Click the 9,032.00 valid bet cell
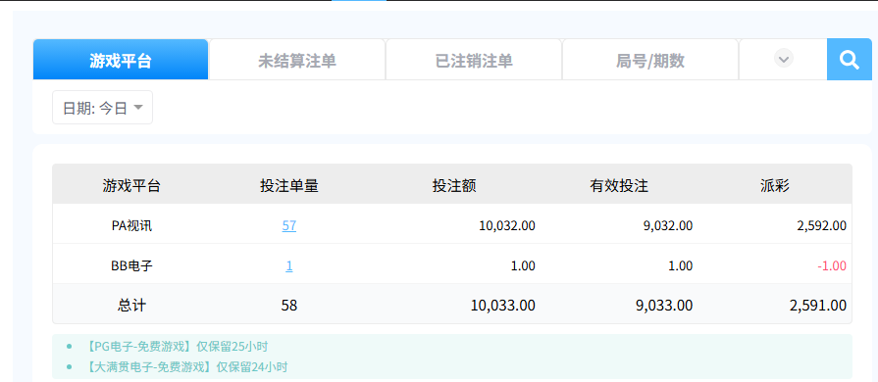878x382 pixels. (668, 226)
